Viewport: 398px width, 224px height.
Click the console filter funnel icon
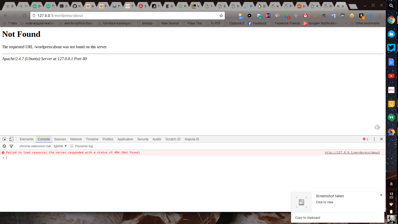pos(11,146)
